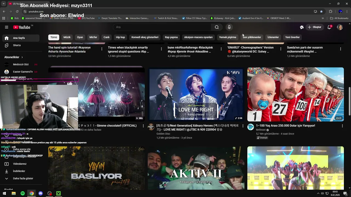Image resolution: width=351 pixels, height=197 pixels.
Task: Select the Yeni öneriler chip
Action: click(292, 37)
